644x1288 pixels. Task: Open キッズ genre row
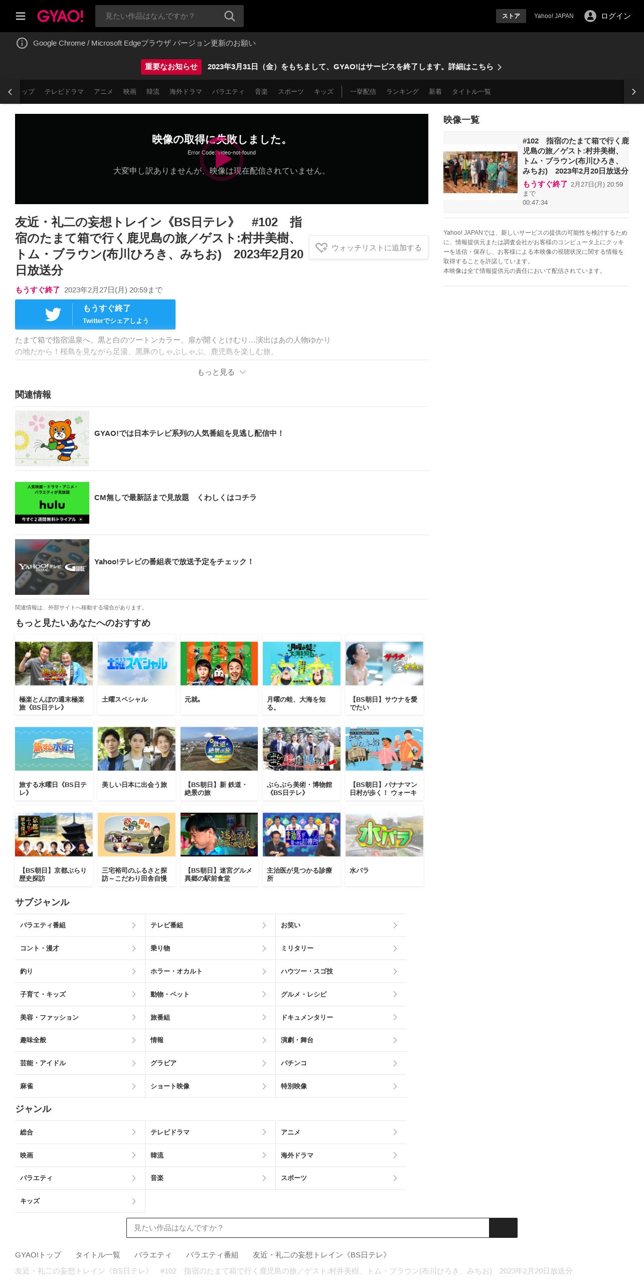[x=80, y=1201]
